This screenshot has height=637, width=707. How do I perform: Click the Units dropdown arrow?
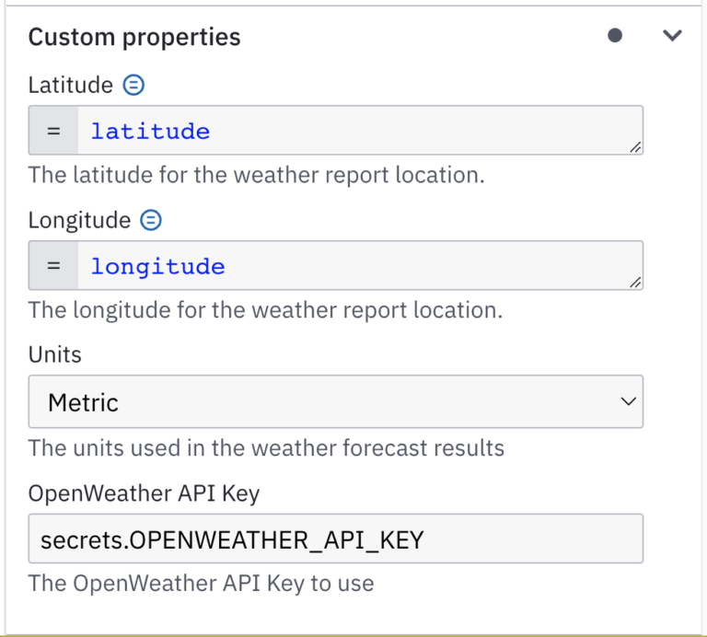tap(628, 402)
